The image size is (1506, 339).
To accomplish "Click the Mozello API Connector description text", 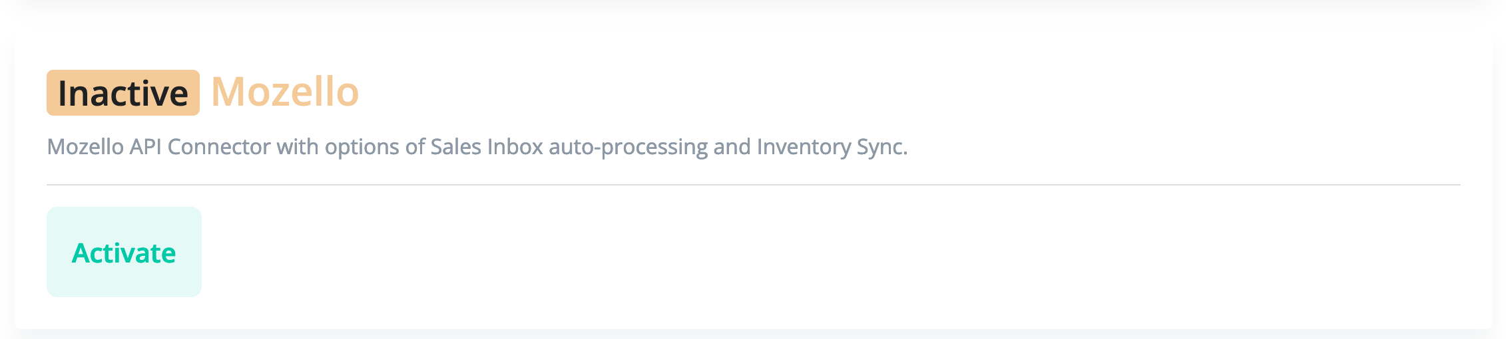I will click(x=477, y=147).
